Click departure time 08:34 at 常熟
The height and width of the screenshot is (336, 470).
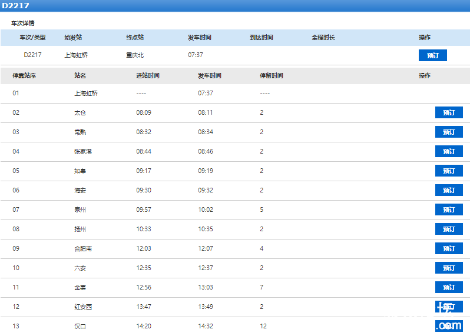pos(206,132)
